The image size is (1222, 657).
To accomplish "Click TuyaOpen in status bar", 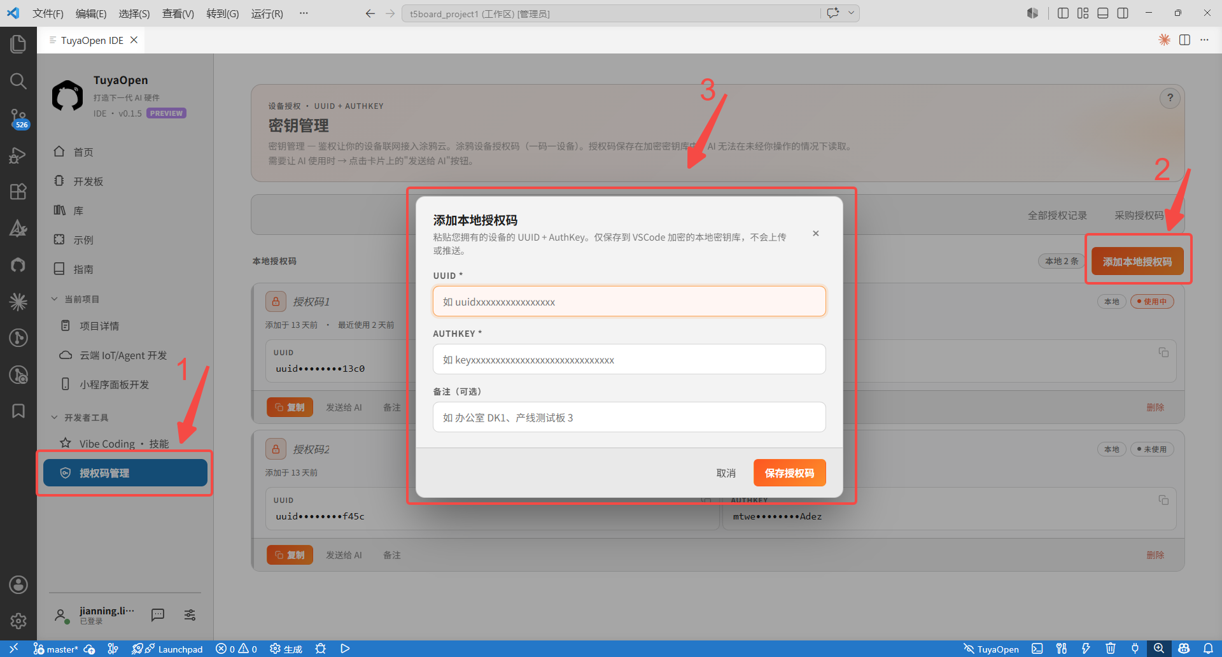I will [991, 649].
